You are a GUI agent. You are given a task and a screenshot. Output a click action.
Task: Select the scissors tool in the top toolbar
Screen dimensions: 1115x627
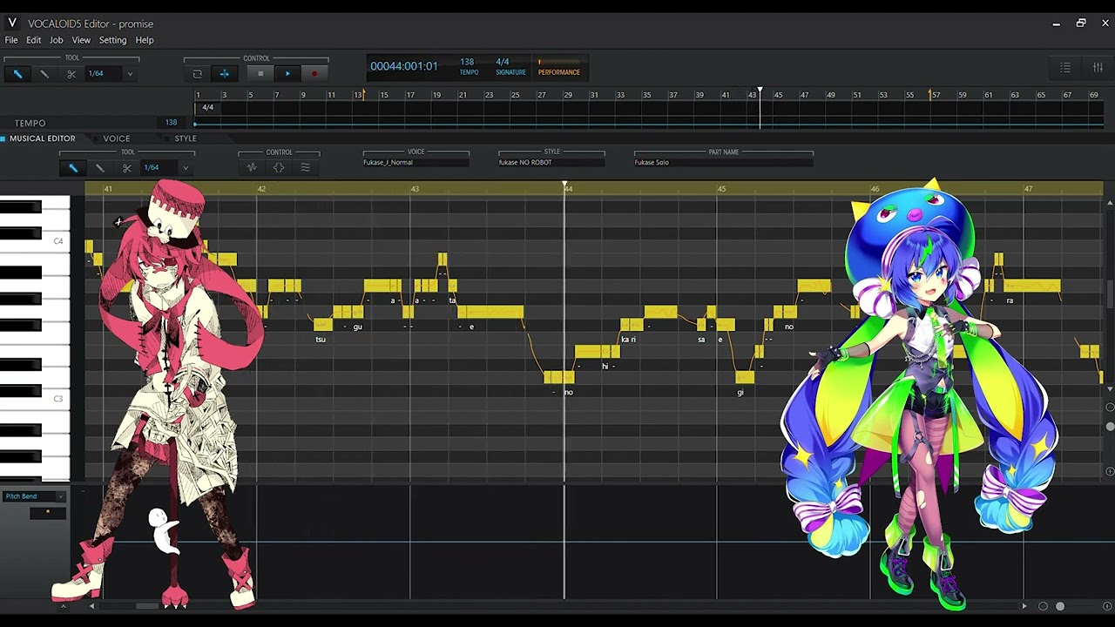pyautogui.click(x=71, y=74)
